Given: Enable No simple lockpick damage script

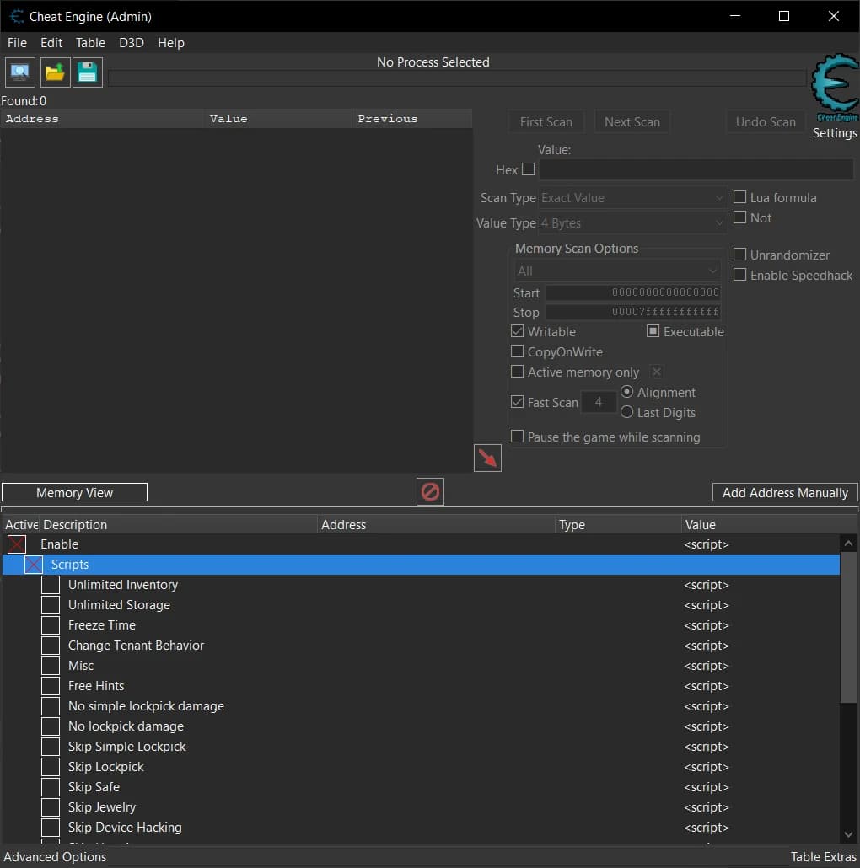Looking at the screenshot, I should coord(51,706).
